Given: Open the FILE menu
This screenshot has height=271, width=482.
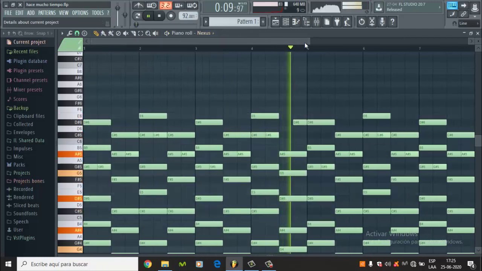Looking at the screenshot, I should [x=8, y=13].
